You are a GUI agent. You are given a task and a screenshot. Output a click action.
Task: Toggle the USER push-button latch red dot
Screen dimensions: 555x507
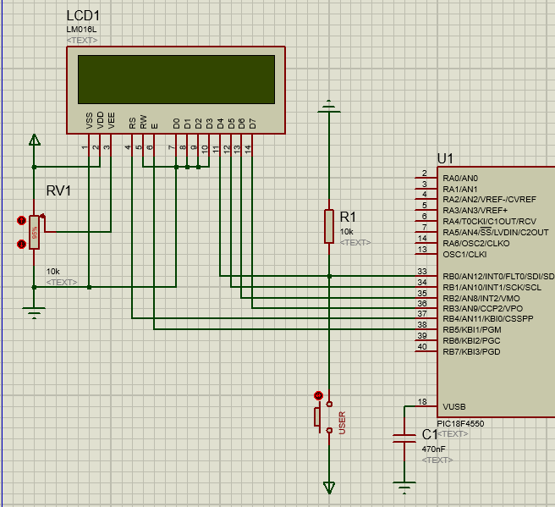click(x=319, y=395)
